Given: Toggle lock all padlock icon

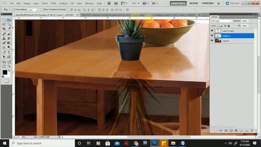Looking at the screenshot, I should [229, 26].
